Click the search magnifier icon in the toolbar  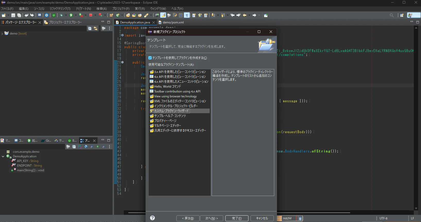(392, 15)
